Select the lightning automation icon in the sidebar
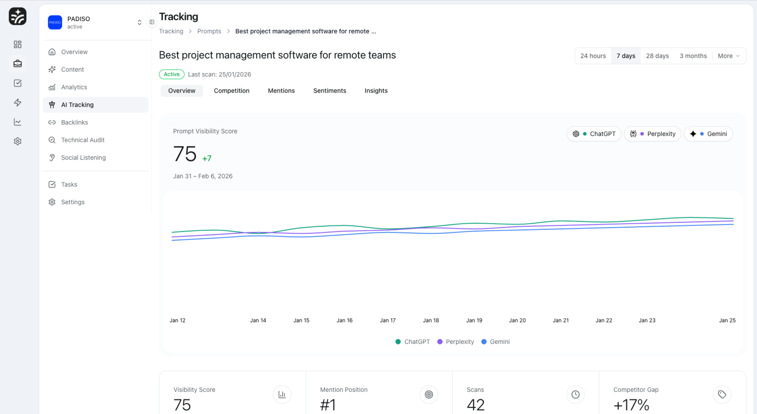The height and width of the screenshot is (414, 757). pyautogui.click(x=17, y=103)
